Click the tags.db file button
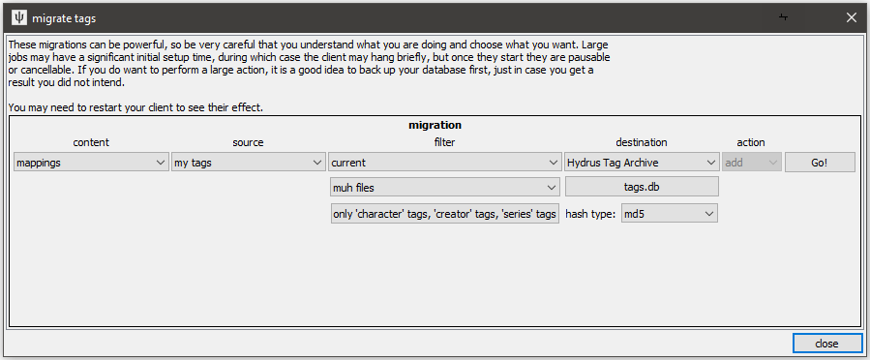 [x=642, y=188]
